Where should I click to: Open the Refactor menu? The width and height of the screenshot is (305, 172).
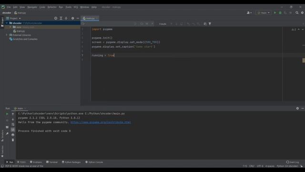coord(52,7)
